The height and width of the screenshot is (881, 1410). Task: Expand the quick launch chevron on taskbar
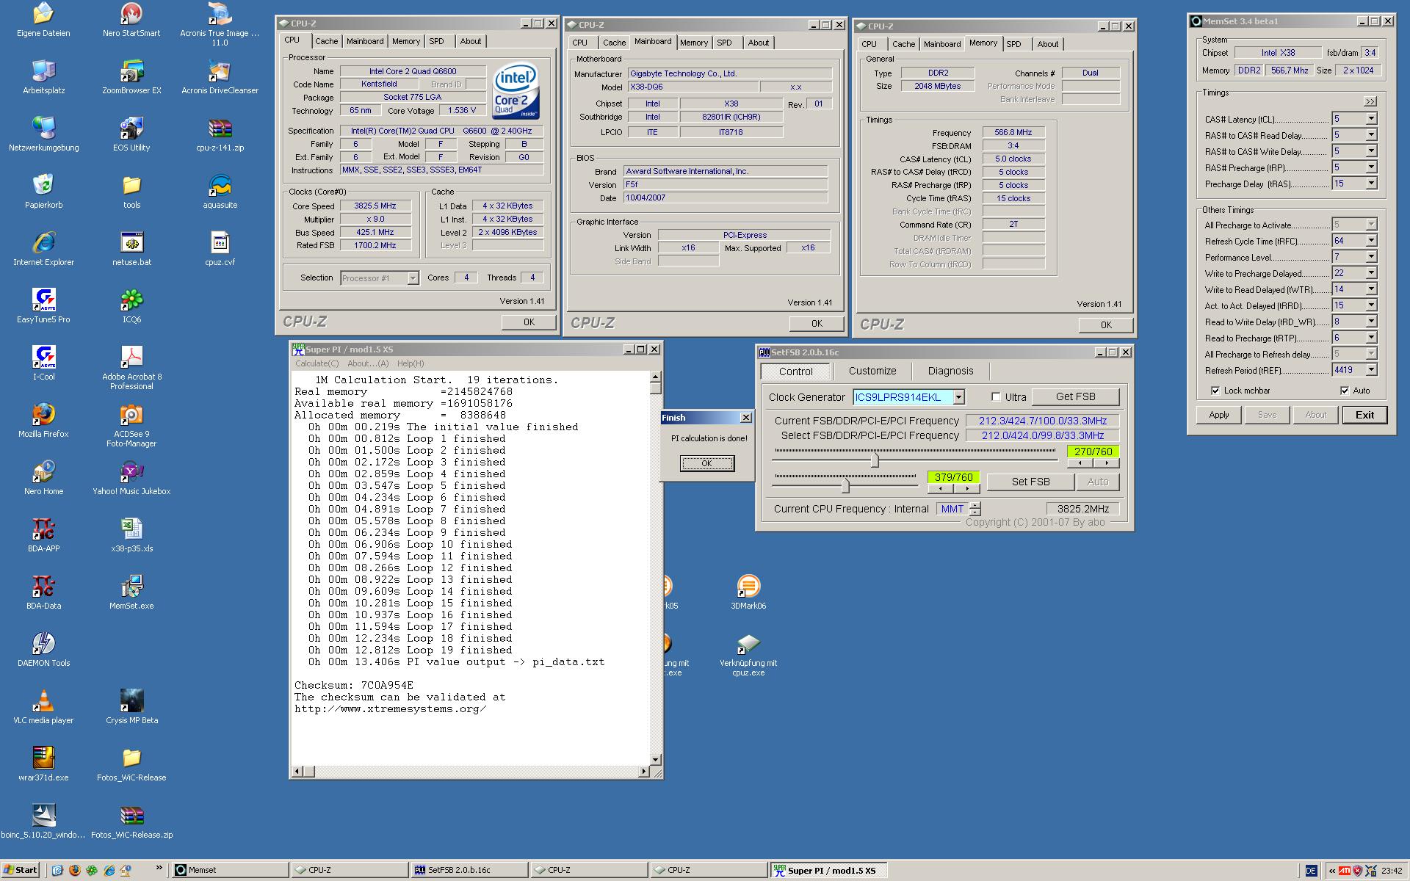tap(159, 869)
